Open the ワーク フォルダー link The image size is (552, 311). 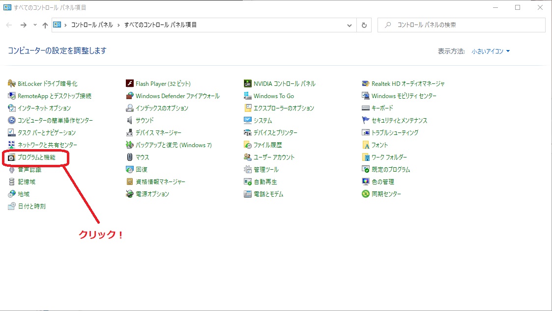(x=389, y=157)
